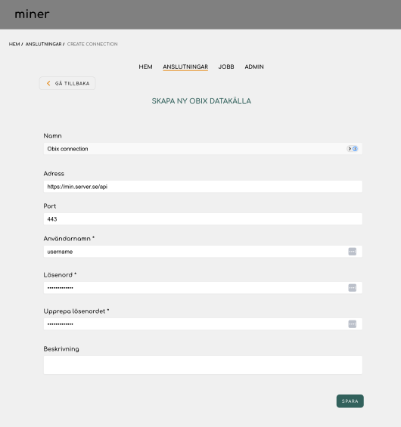Click the autofill icon in Upprepa lösenordet field
401x427 pixels.
point(353,324)
